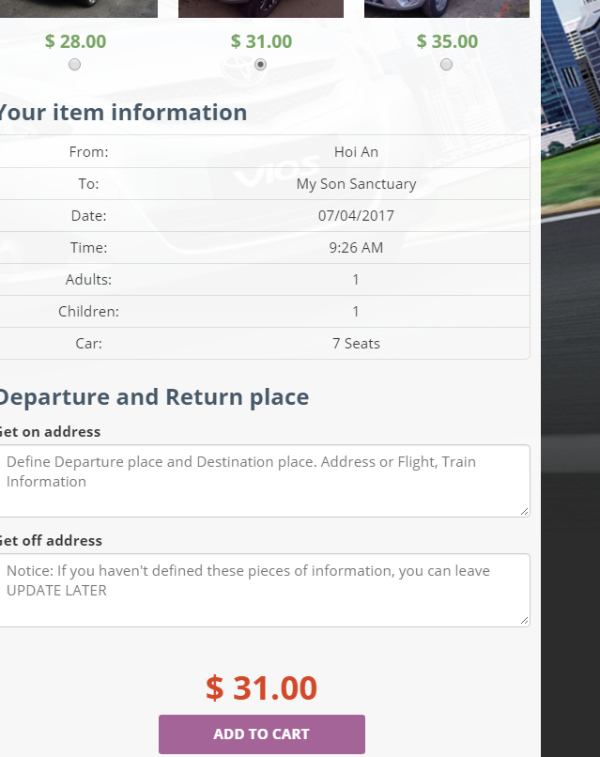Grab the Get off address resize handle
This screenshot has width=600, height=757.
524,620
